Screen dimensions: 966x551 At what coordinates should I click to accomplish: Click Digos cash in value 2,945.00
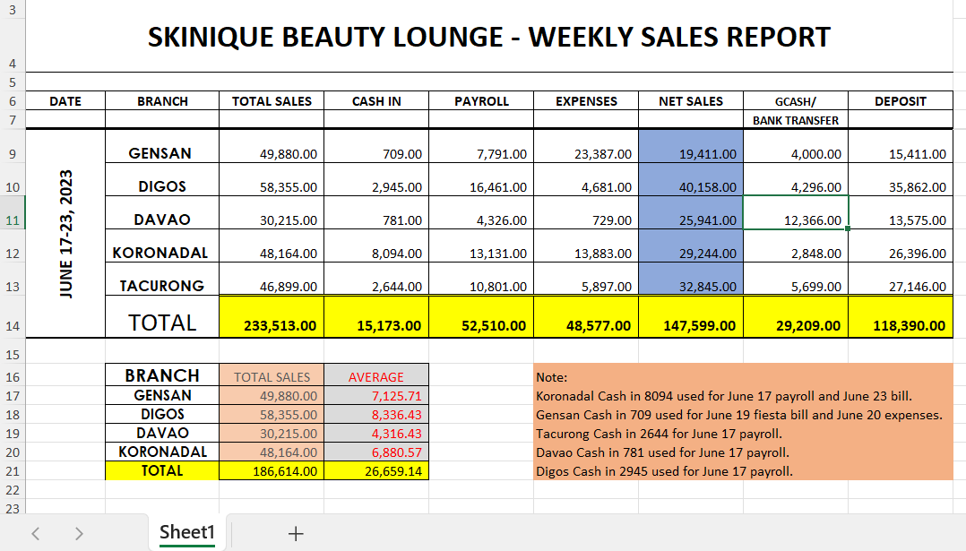[376, 180]
